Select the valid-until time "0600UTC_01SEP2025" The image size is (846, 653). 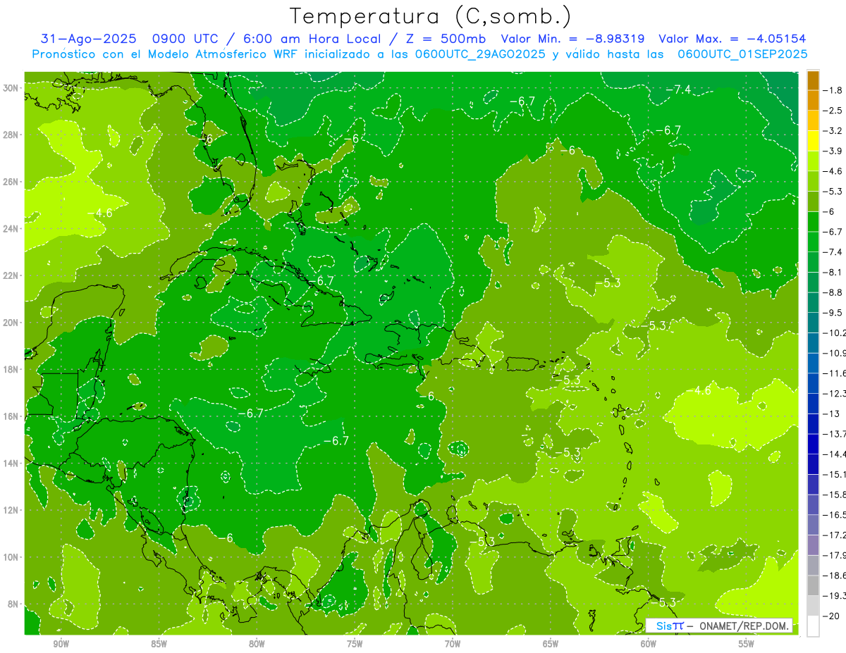(742, 54)
